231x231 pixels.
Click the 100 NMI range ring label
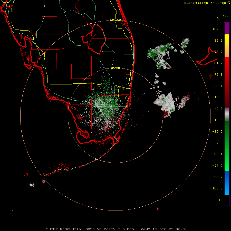click(x=115, y=20)
